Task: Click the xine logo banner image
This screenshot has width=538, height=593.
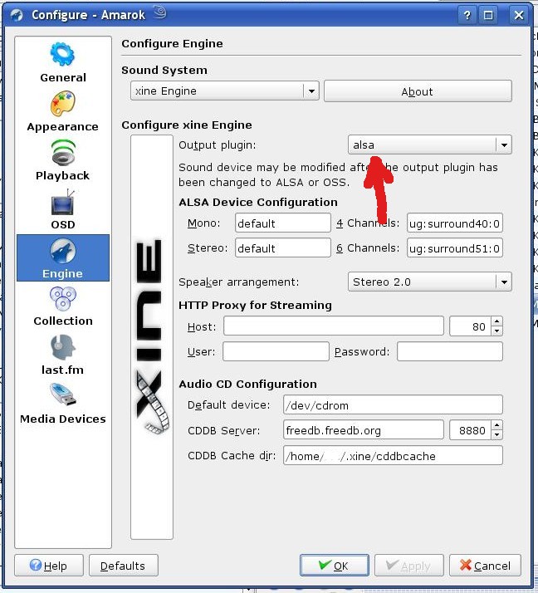Action: pyautogui.click(x=152, y=336)
